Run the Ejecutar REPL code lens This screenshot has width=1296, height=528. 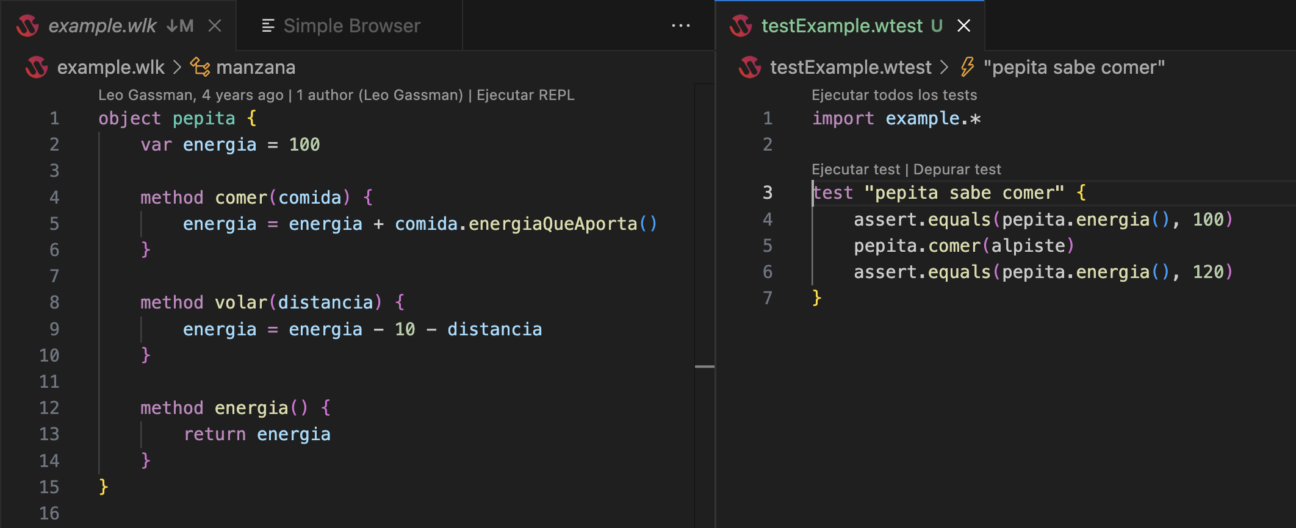[x=525, y=95]
